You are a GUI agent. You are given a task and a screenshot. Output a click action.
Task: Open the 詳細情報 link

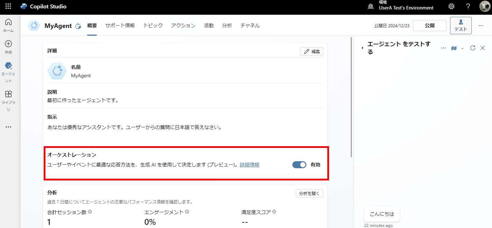pos(249,165)
